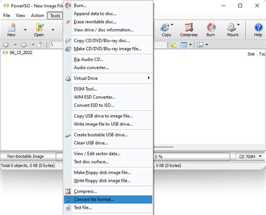Click the Up one level icon

40,45
